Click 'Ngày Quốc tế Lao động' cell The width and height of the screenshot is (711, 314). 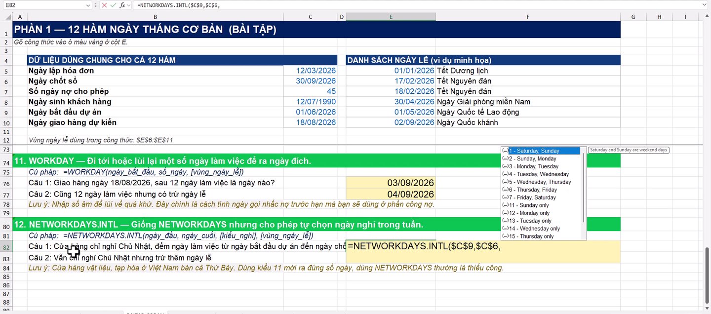pos(528,112)
